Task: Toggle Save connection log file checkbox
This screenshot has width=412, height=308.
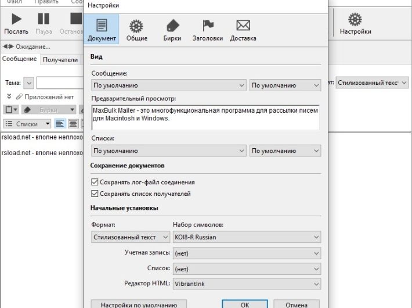Action: (x=95, y=182)
